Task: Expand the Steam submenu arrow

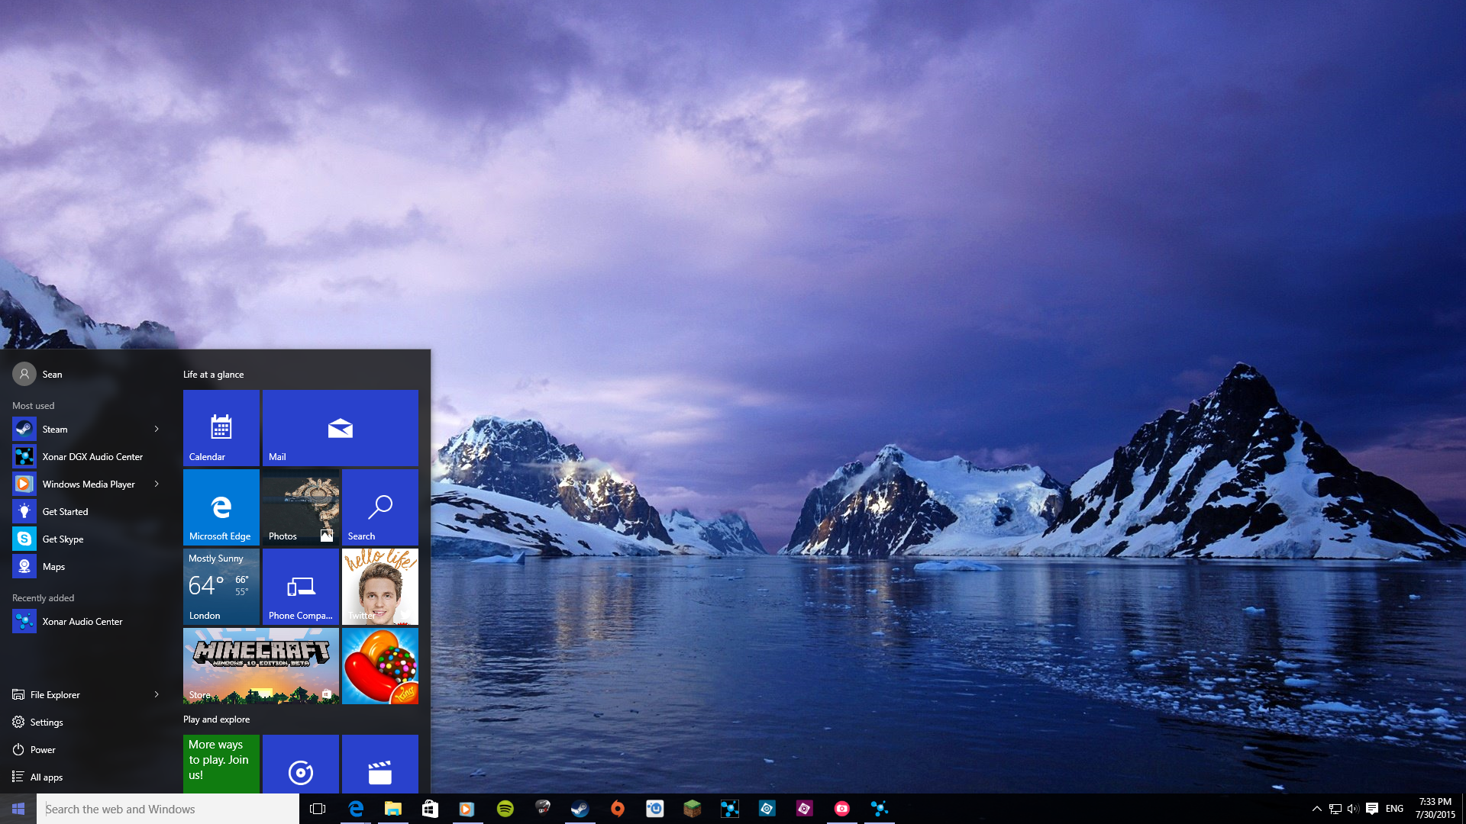Action: coord(157,429)
